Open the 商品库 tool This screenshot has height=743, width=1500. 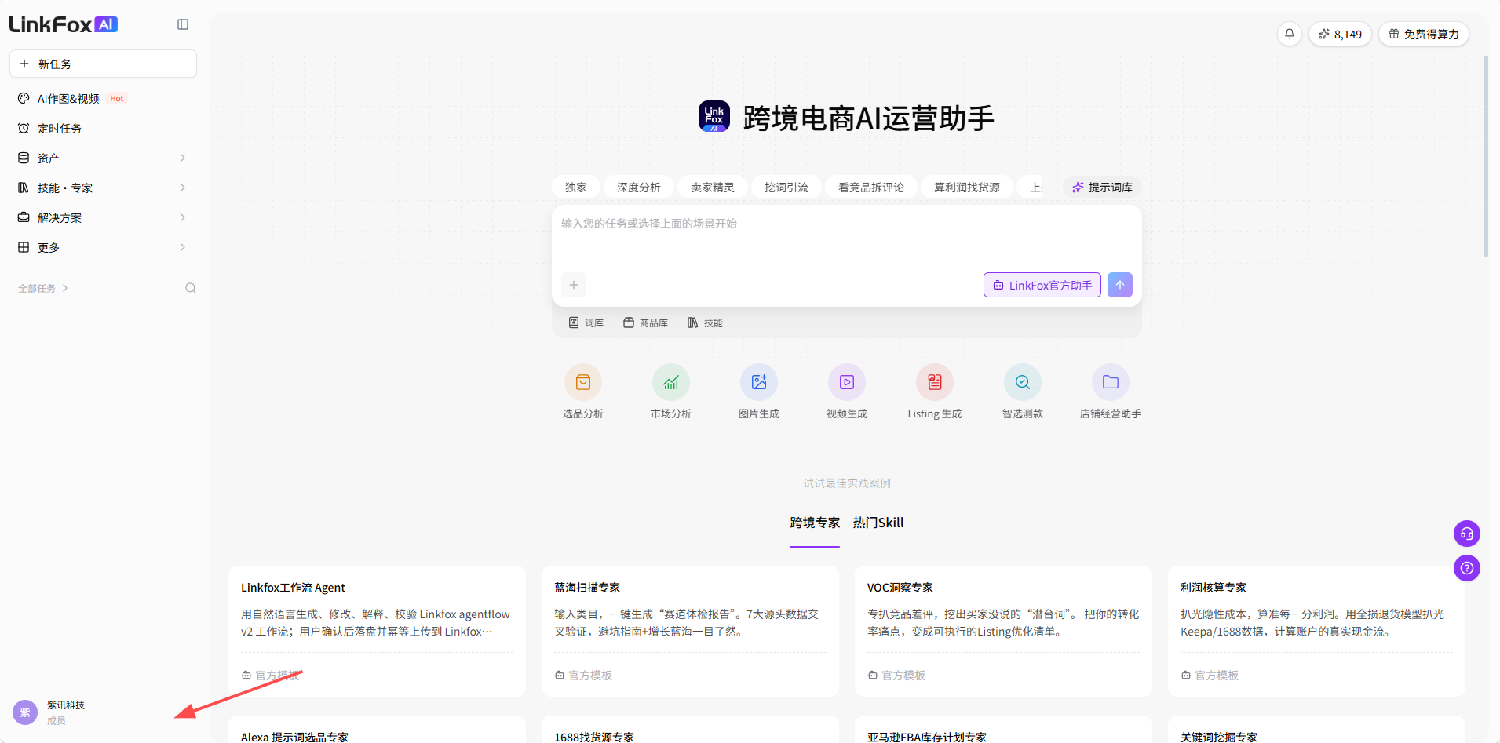pyautogui.click(x=646, y=322)
